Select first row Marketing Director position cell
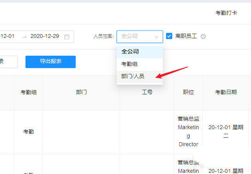 pos(188,131)
